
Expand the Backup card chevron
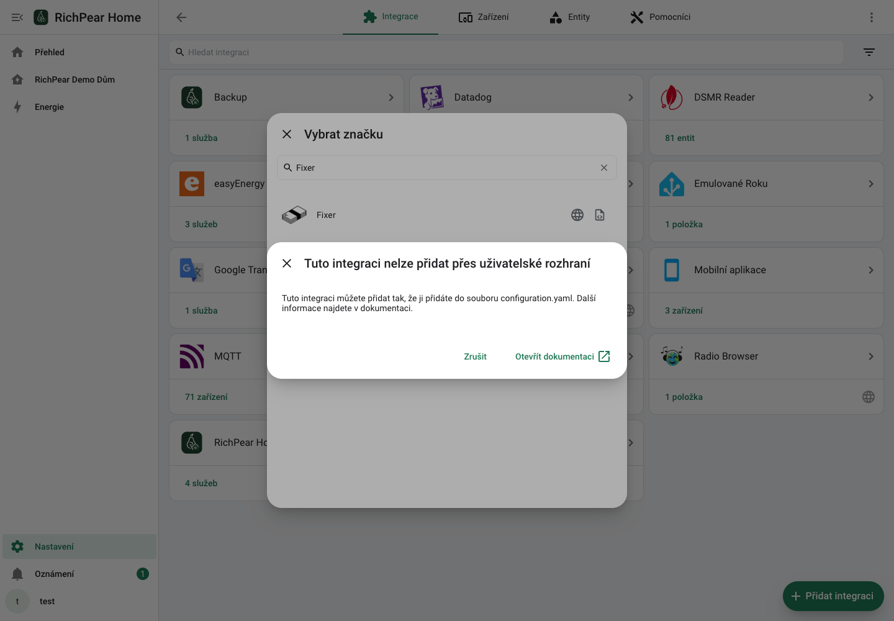pos(391,97)
